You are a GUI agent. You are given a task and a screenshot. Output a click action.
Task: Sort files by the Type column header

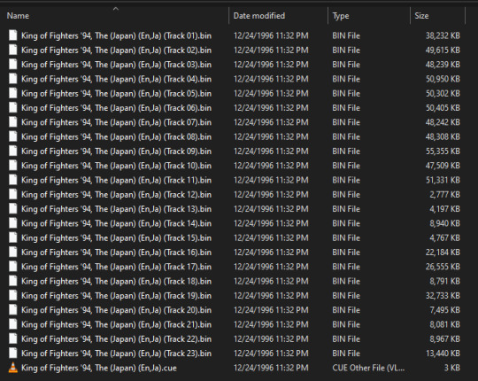[341, 16]
